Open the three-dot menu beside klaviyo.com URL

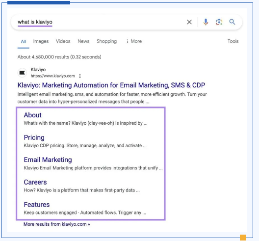pos(80,76)
